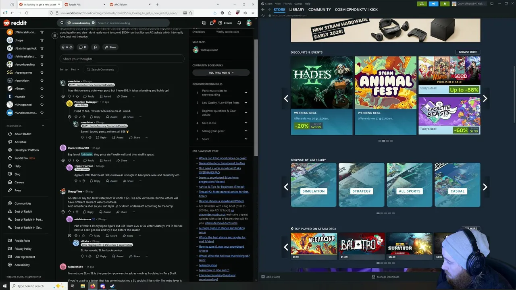Open Firefox hamburger application menu
This screenshot has height=290, width=516.
click(252, 13)
